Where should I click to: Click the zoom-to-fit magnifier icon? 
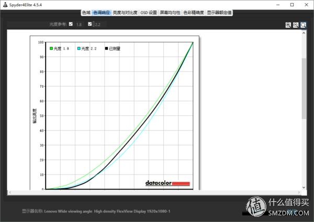tap(303, 25)
